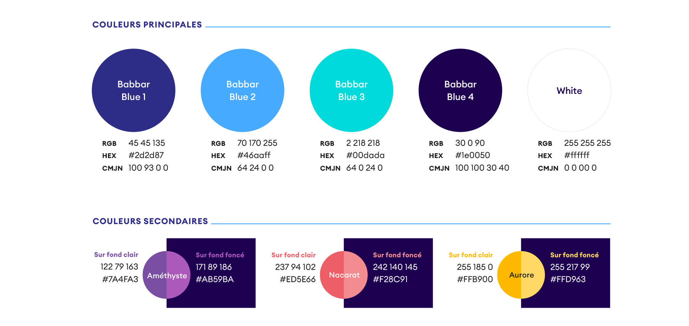Click the COULEURS SECONDAIRES heading
The height and width of the screenshot is (326, 689).
pyautogui.click(x=150, y=221)
